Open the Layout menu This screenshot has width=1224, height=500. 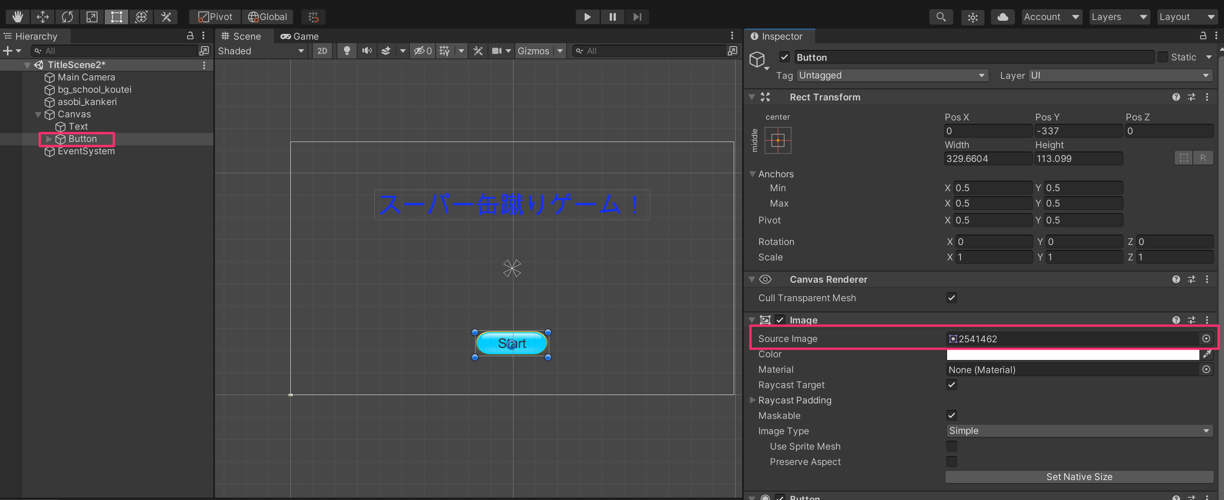point(1186,17)
